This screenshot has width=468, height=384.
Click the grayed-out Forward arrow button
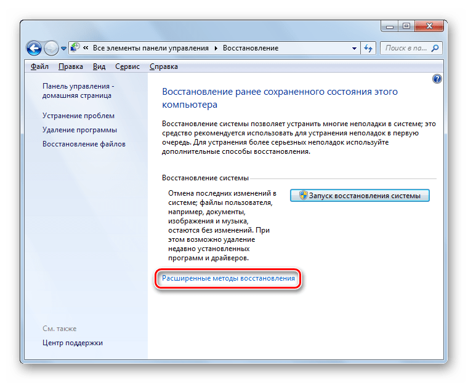tap(51, 48)
